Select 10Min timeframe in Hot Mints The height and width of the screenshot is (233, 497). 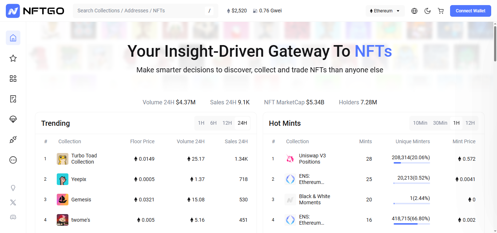pos(420,123)
